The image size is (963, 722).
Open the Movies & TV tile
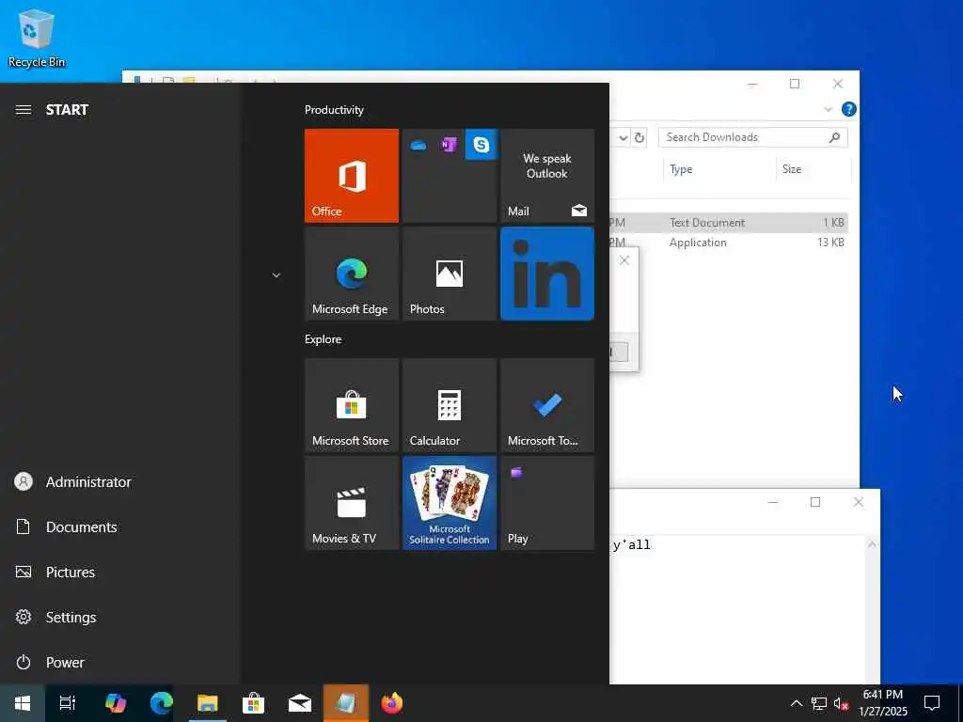pyautogui.click(x=352, y=503)
